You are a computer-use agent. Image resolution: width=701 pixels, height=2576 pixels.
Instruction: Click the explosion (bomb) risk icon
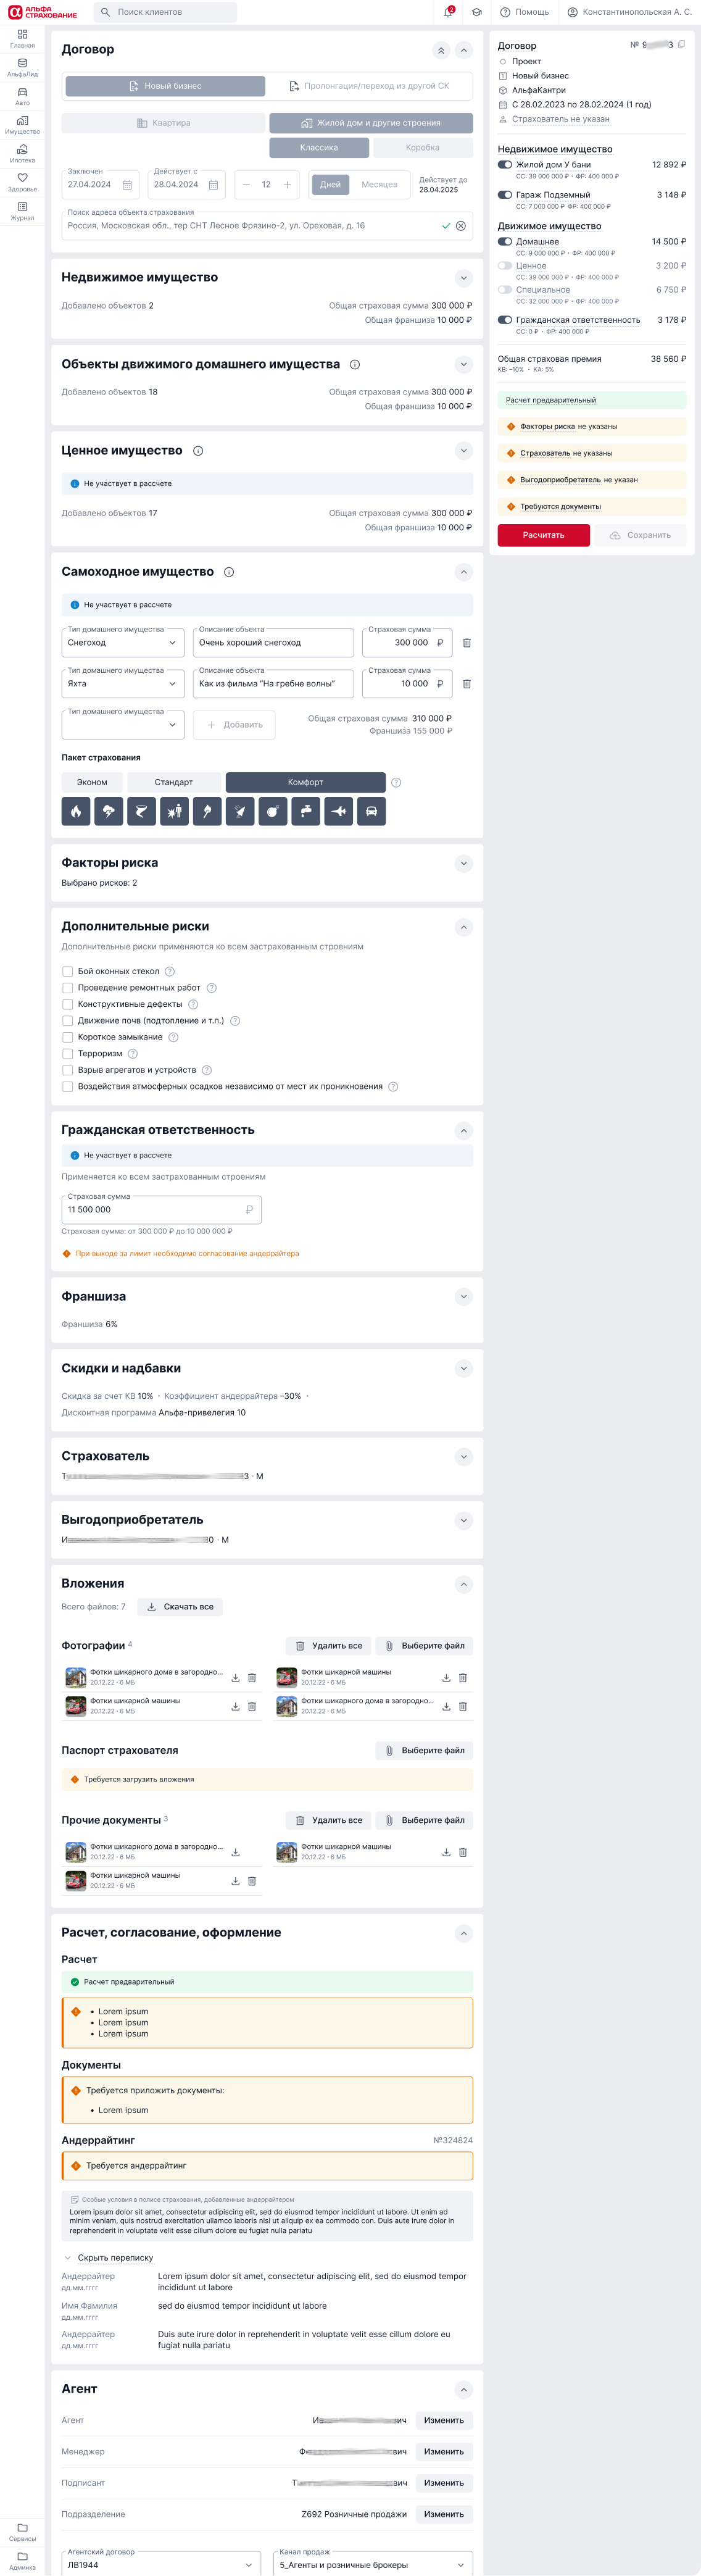click(x=273, y=811)
